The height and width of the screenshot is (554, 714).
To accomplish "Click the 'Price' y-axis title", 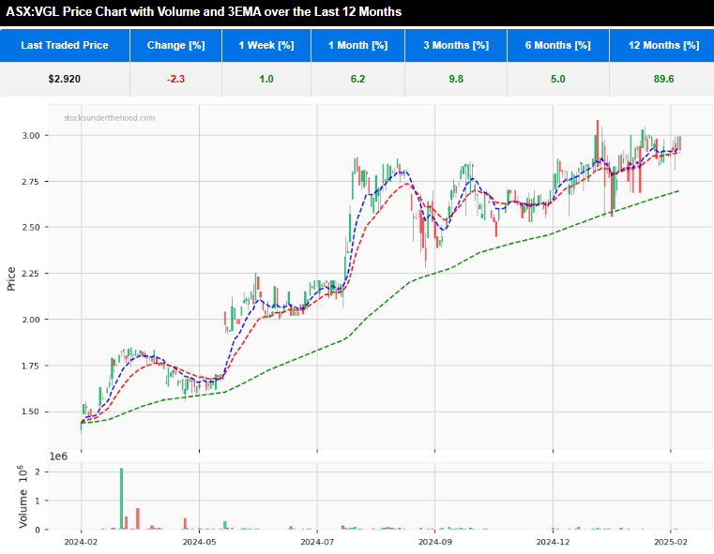I will [x=11, y=278].
